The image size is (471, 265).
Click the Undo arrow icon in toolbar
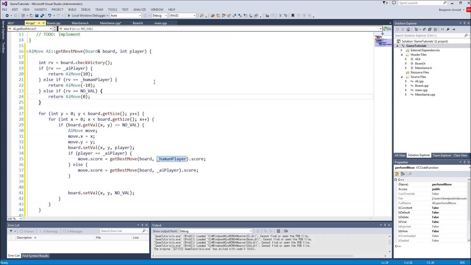(49, 15)
